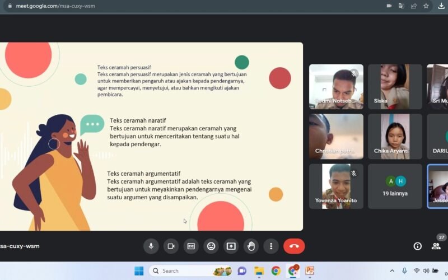Click the translate page icon in address bar
This screenshot has height=280, width=448.
coord(402,6)
